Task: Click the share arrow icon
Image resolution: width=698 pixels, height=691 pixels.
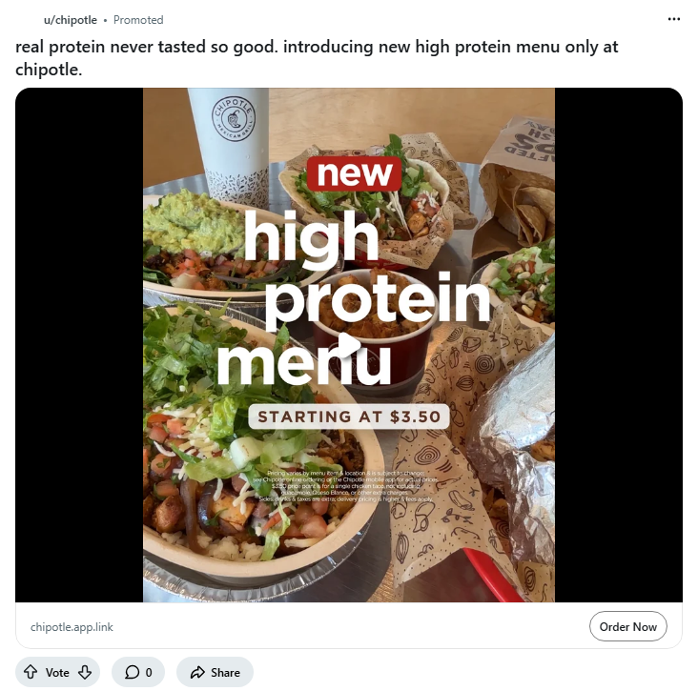Action: pyautogui.click(x=197, y=672)
